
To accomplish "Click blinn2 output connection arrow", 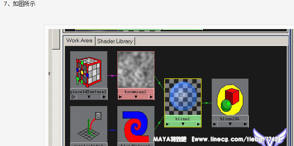I will click(x=198, y=124).
